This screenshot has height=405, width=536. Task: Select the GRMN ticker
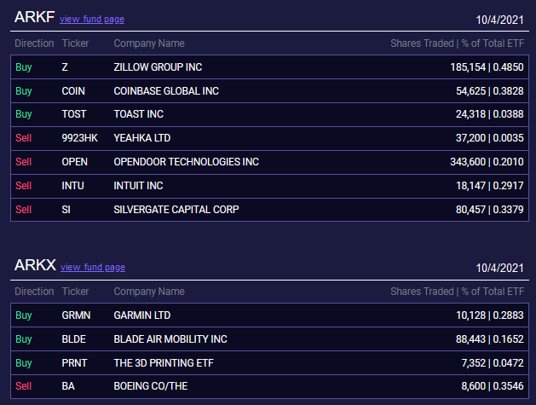(76, 315)
